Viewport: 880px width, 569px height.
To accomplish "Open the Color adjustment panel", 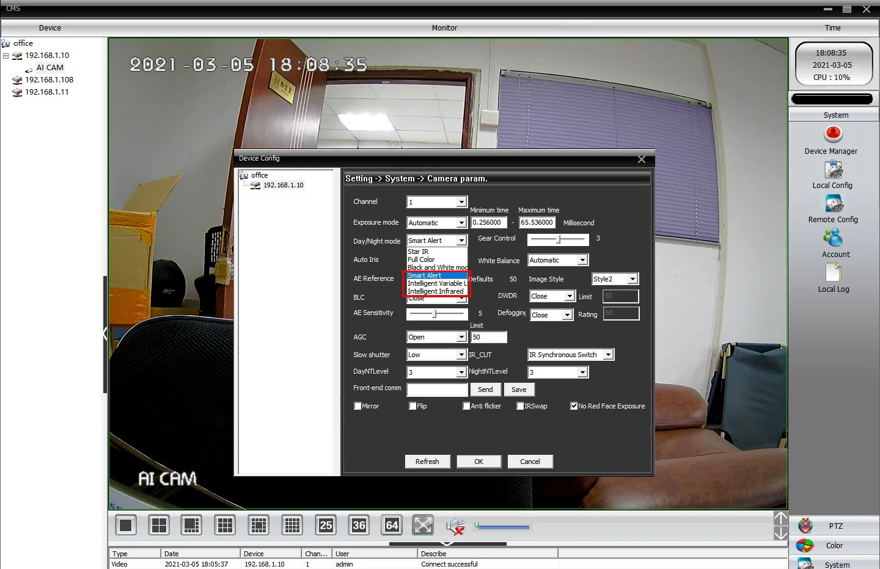I will [x=834, y=545].
